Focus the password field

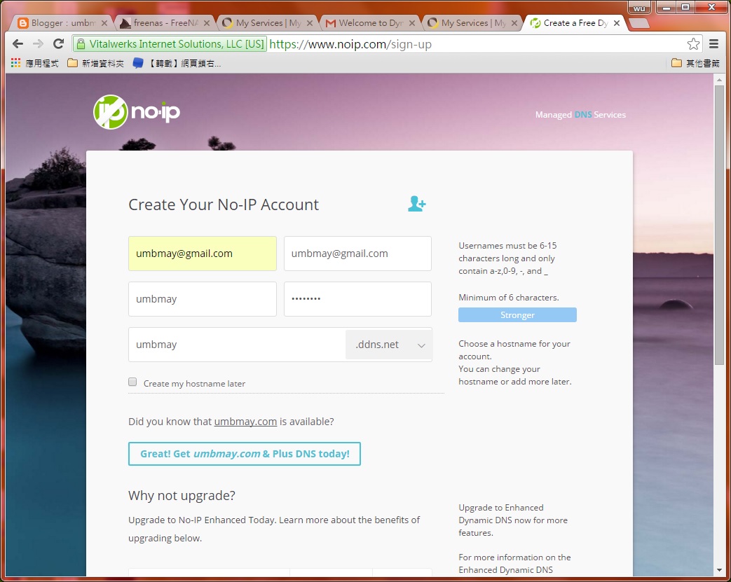coord(357,298)
